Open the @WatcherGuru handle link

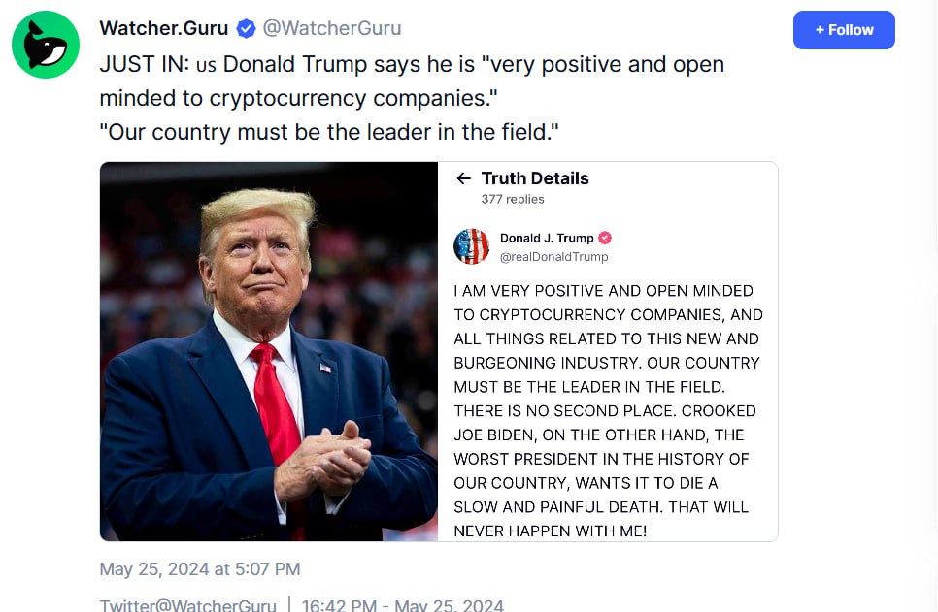332,28
